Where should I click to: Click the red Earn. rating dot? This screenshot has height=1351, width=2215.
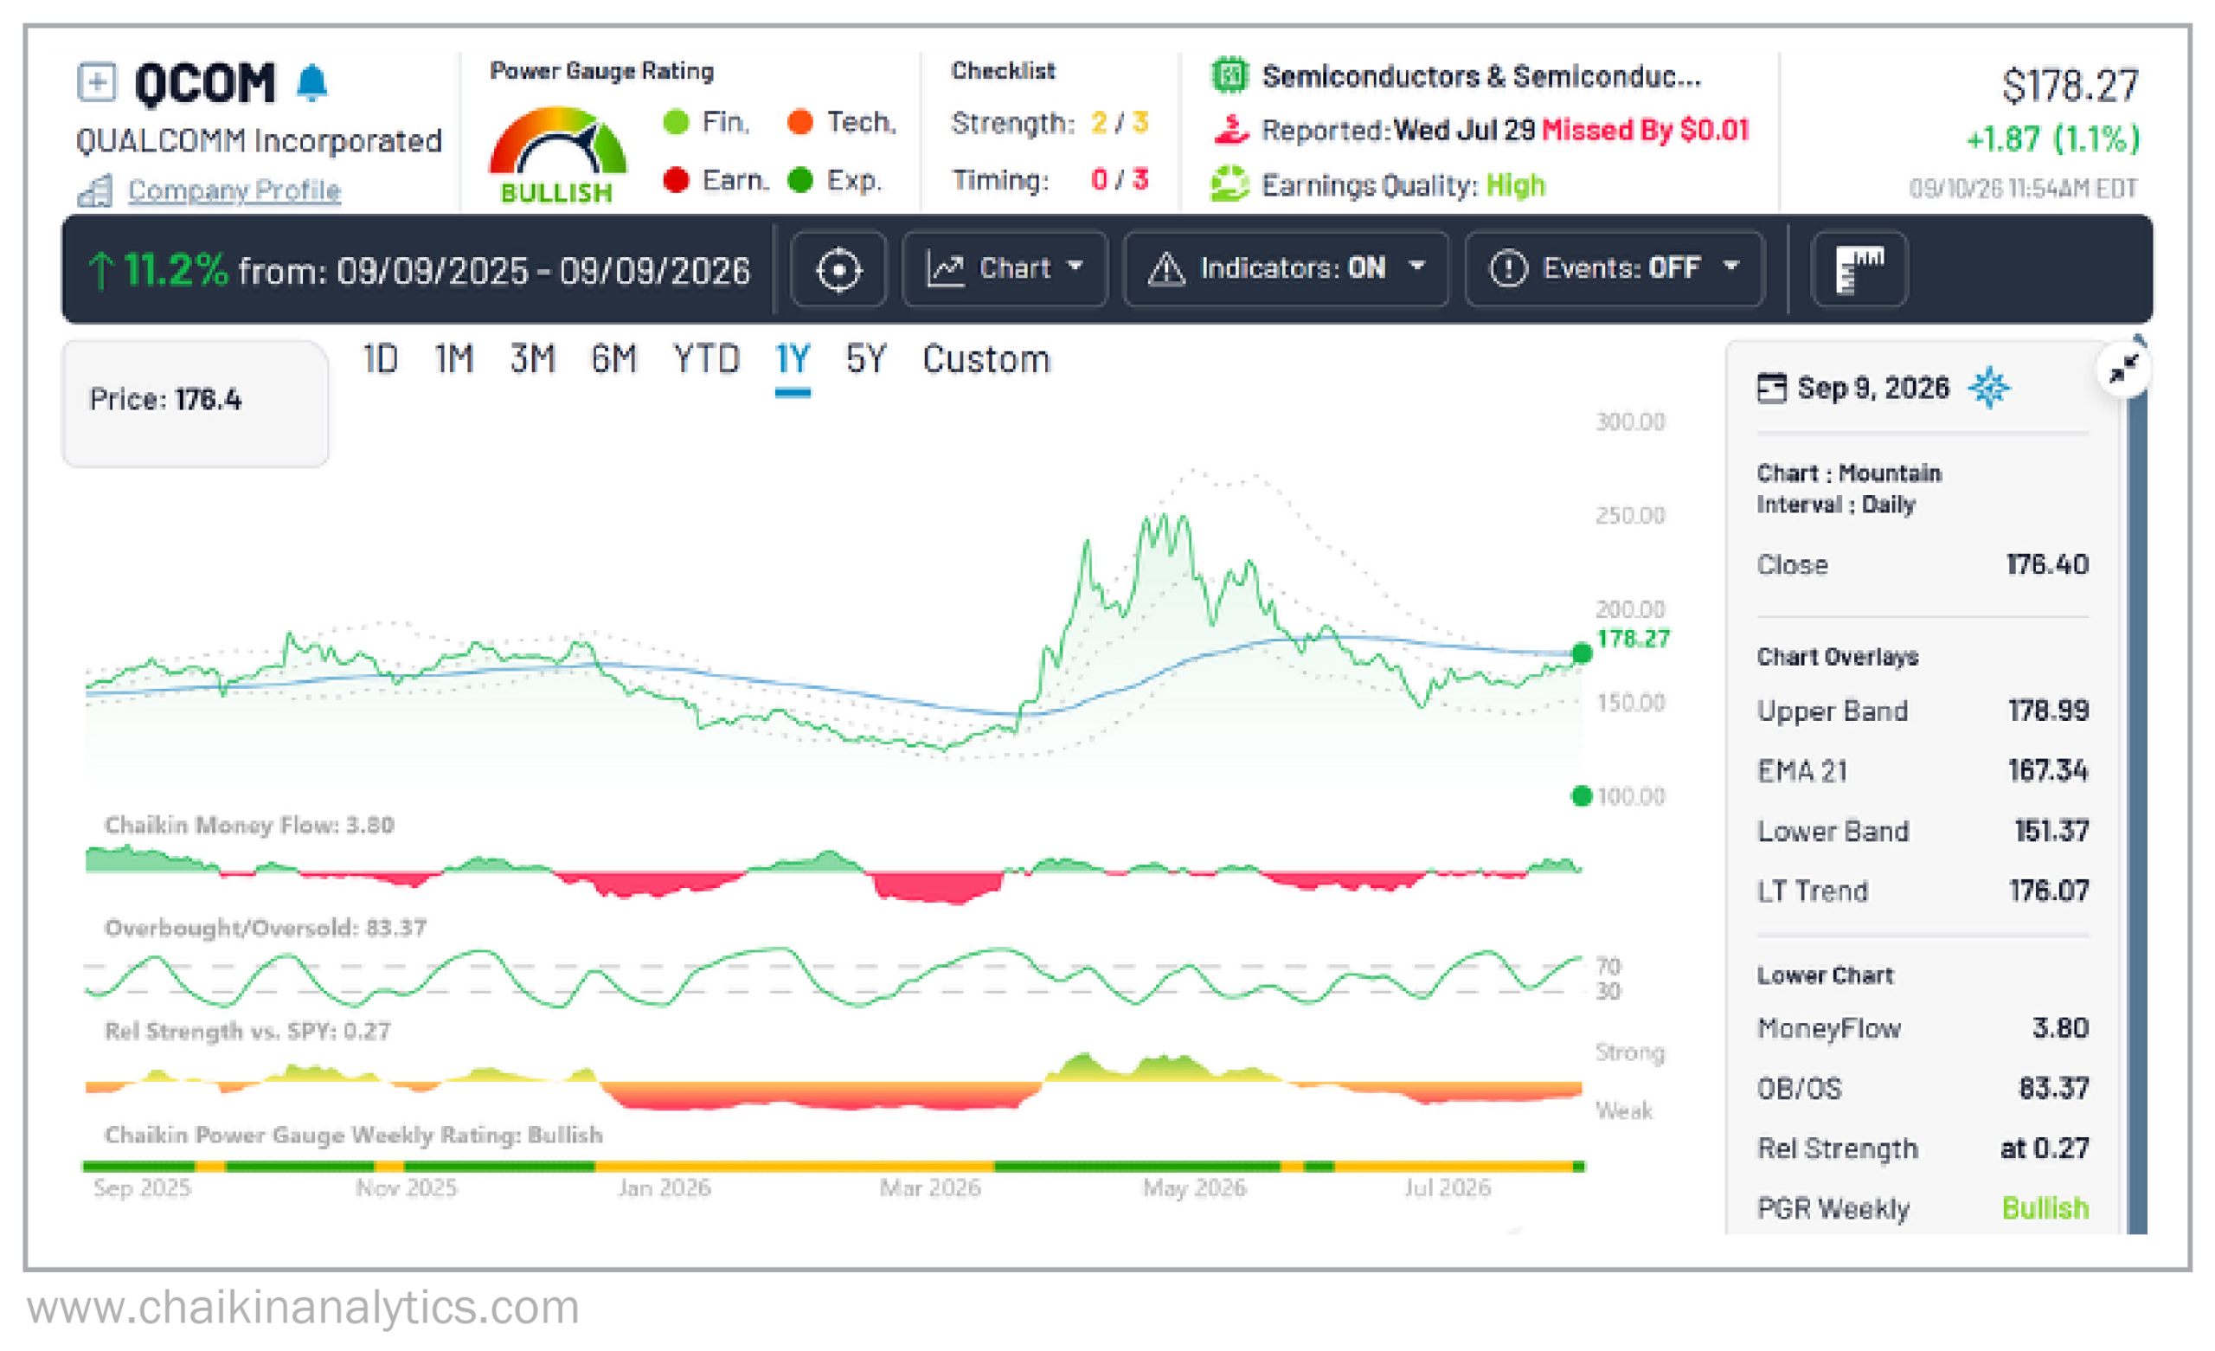pos(675,180)
